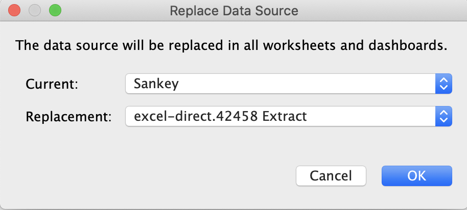
Task: Click the empty area left of Cancel
Action: click(x=149, y=176)
